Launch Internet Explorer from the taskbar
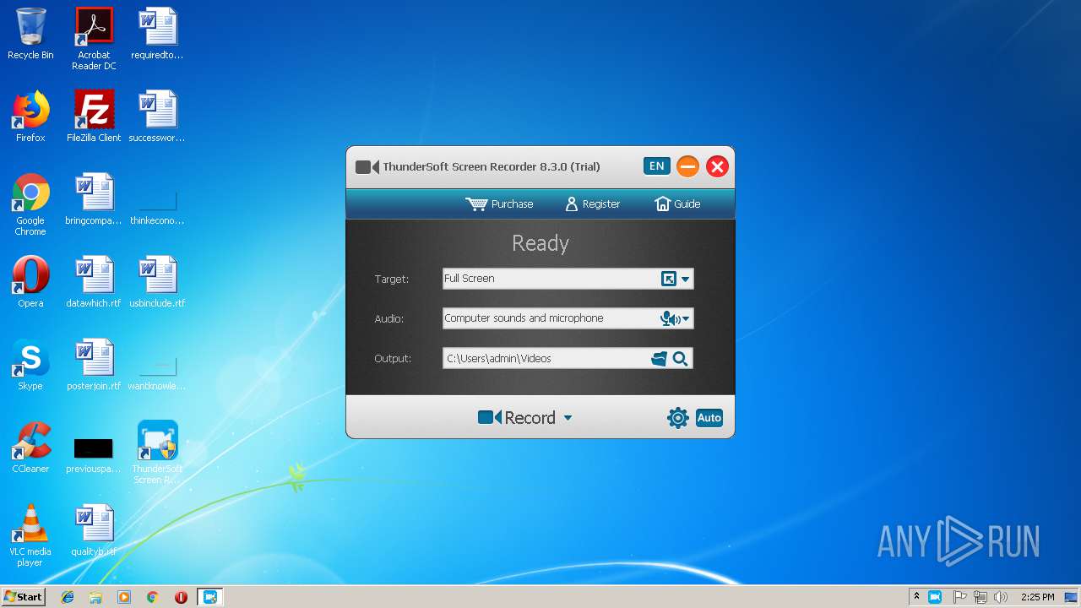The width and height of the screenshot is (1081, 608). [x=68, y=597]
